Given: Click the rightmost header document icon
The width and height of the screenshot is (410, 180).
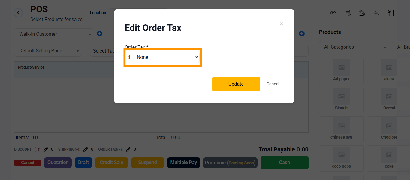Looking at the screenshot, I should pyautogui.click(x=390, y=13).
